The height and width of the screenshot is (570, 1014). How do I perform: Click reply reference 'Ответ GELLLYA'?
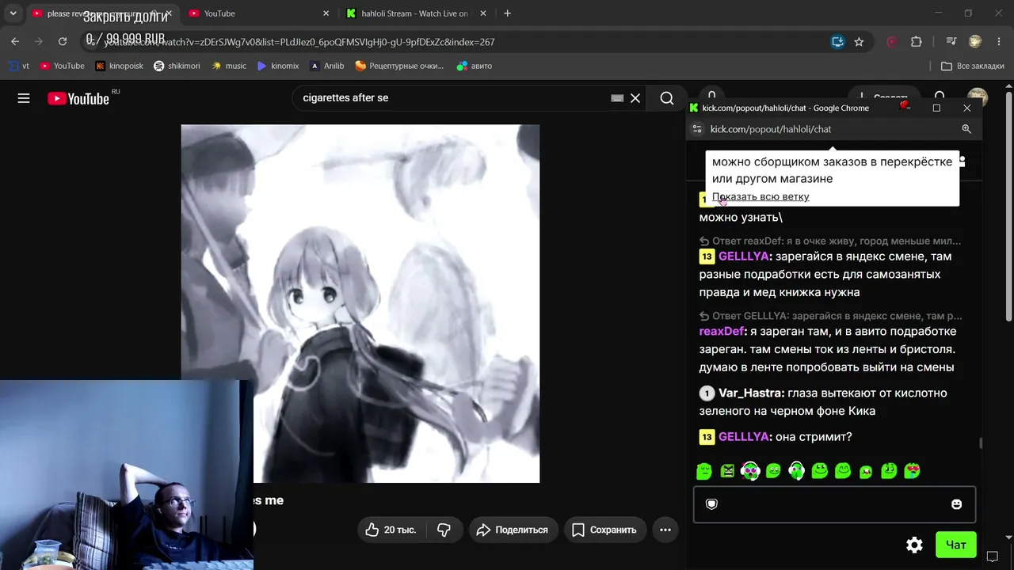[831, 316]
